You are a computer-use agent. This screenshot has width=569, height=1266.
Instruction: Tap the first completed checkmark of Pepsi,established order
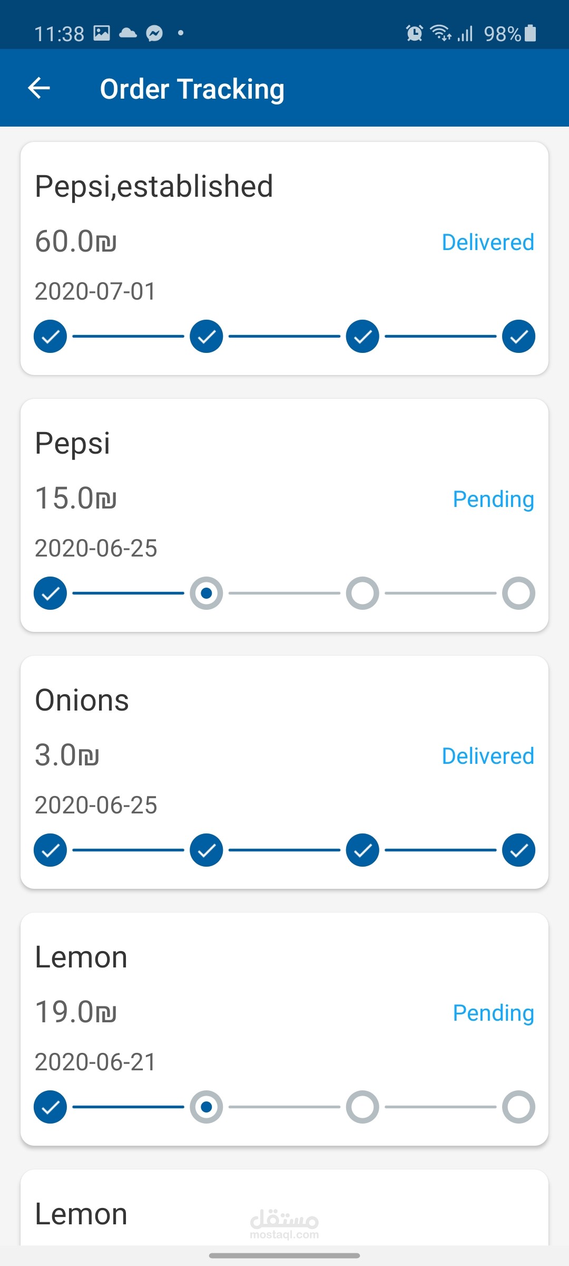coord(51,336)
